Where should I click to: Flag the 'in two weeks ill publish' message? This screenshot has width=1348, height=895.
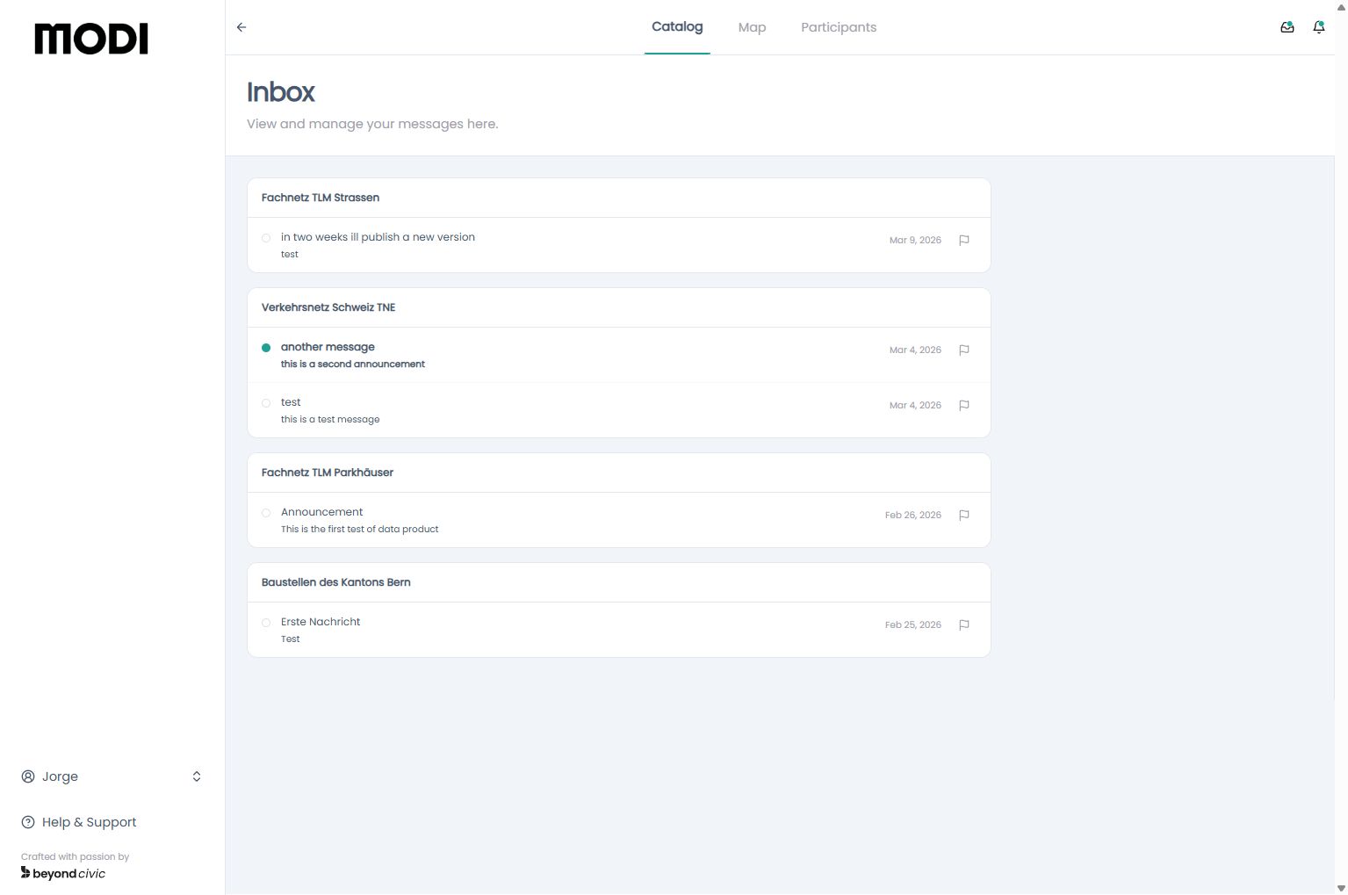tap(964, 240)
